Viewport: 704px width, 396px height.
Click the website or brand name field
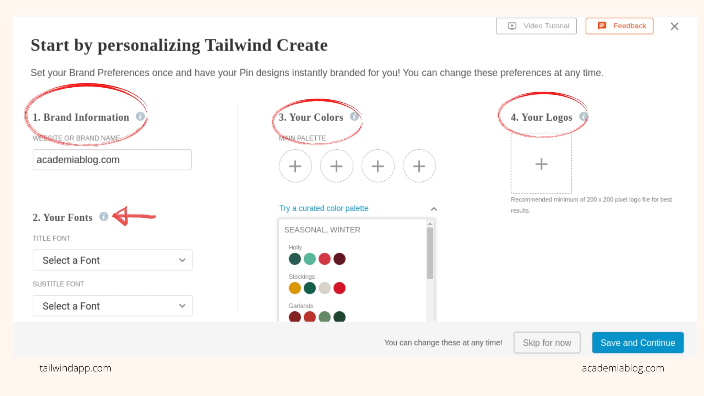(x=112, y=160)
